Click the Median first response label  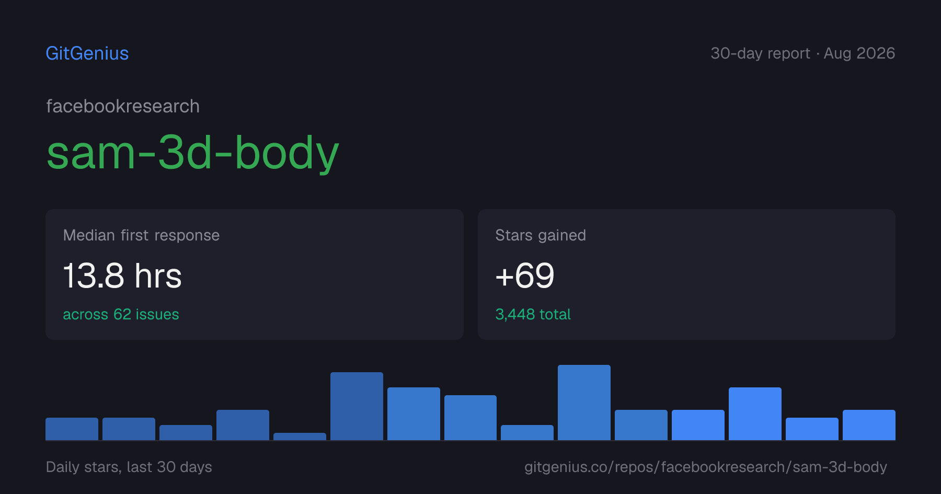point(141,235)
